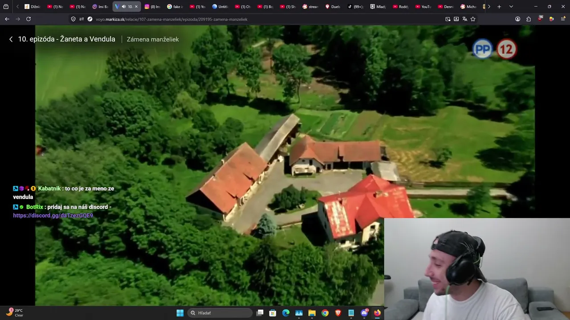
Task: Open the Notepad app on the taskbar
Action: (351, 313)
